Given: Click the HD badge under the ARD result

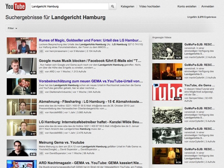Looking at the screenshot, I should click(x=41, y=72).
